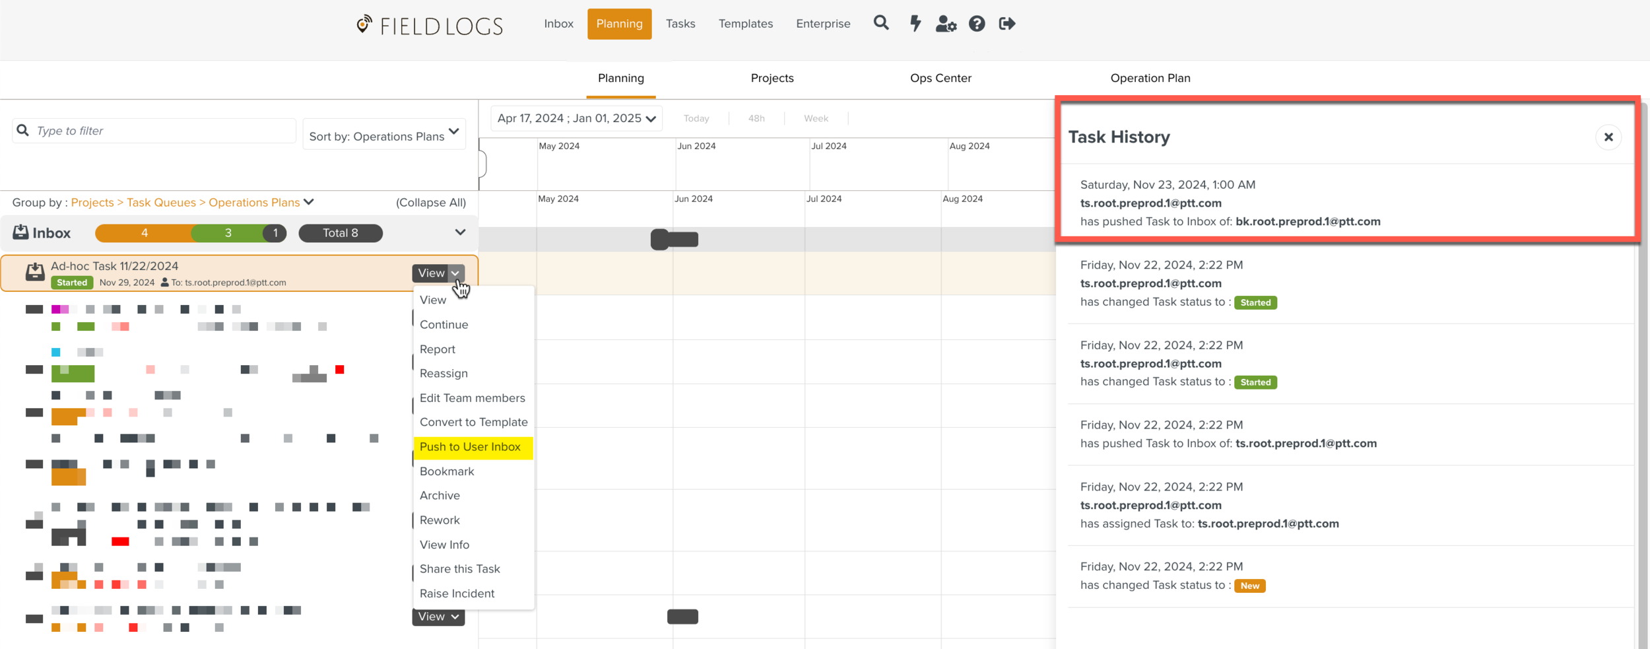Open user settings icon in header
The width and height of the screenshot is (1650, 649).
(x=945, y=24)
